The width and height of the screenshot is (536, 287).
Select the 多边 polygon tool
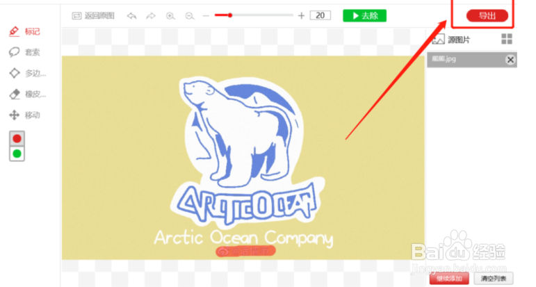point(27,73)
